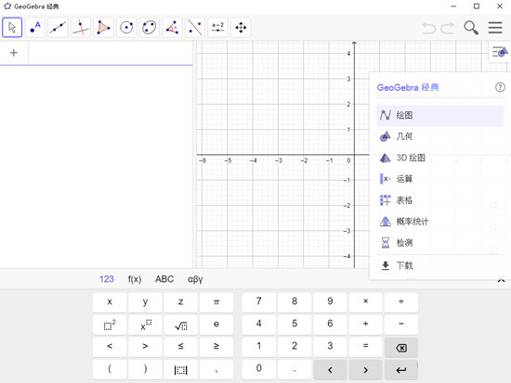Screen dimensions: 511x383
Task: Tap the π key
Action: (216, 302)
